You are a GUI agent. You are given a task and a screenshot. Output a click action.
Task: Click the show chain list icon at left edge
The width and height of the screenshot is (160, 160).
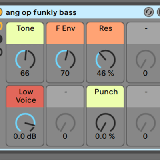[1, 39]
